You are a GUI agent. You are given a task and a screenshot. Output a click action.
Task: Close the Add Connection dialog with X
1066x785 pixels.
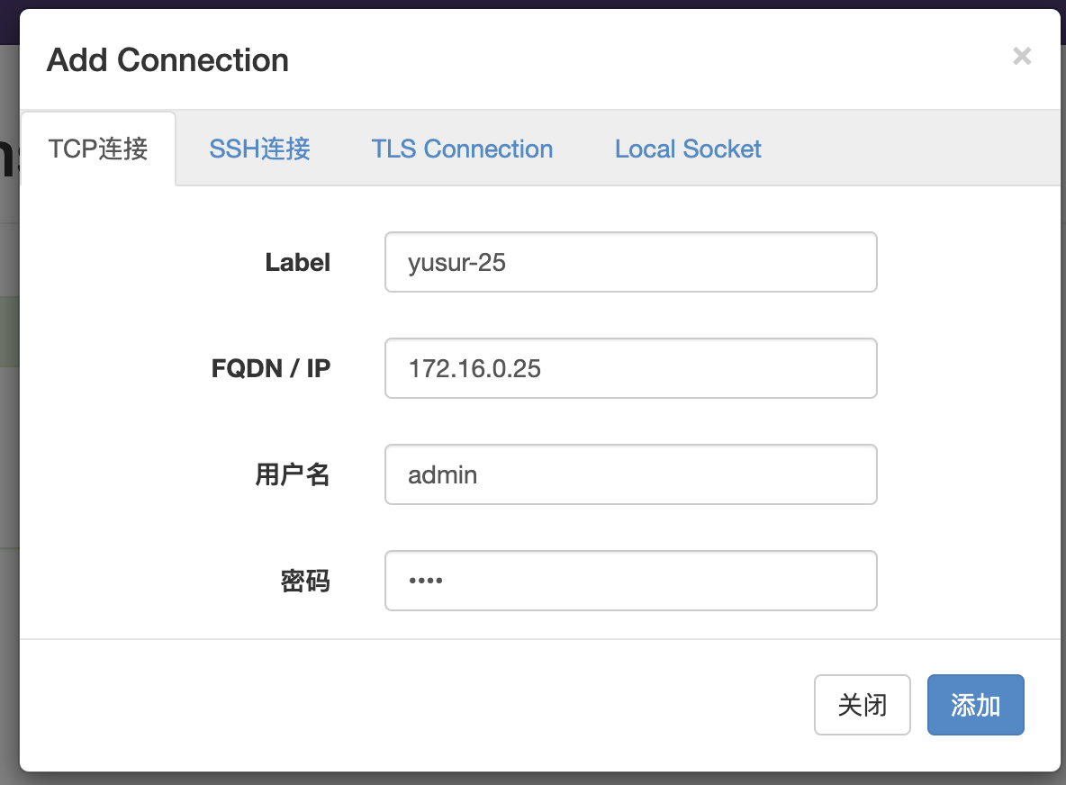1021,57
